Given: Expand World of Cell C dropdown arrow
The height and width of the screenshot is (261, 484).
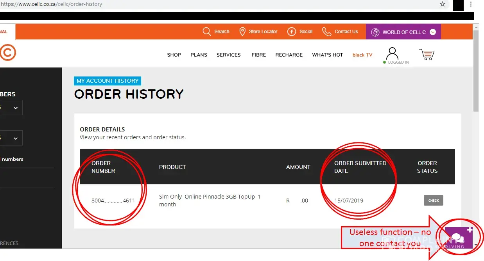Looking at the screenshot, I should 433,32.
